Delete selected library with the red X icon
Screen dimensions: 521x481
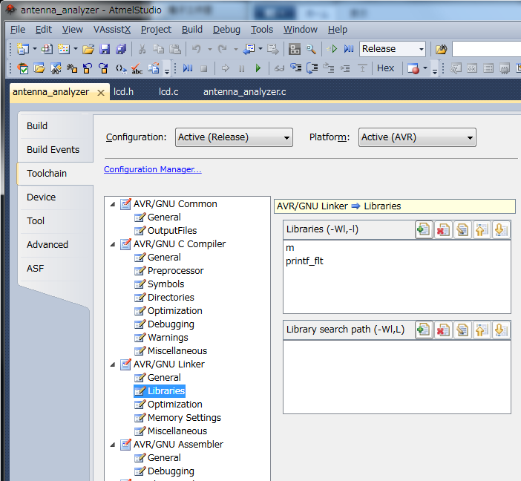click(443, 229)
